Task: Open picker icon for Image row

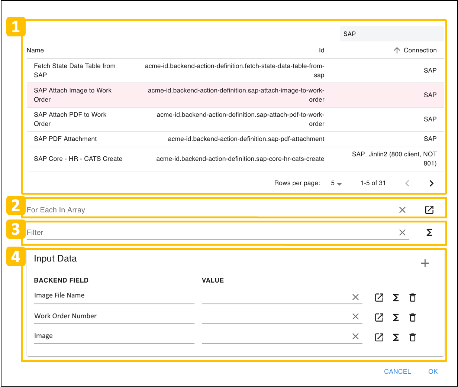Action: [x=379, y=337]
